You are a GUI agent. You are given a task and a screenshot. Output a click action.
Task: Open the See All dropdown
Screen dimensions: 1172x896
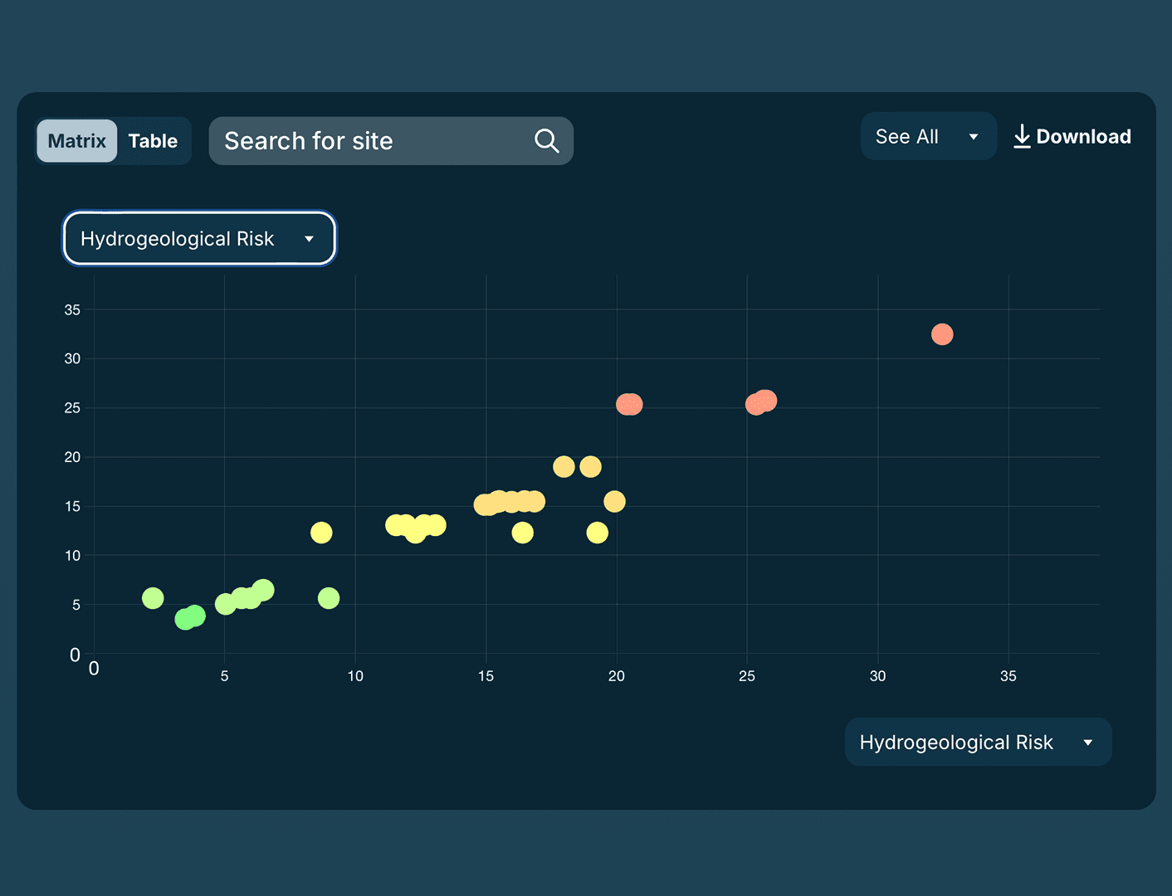(928, 136)
